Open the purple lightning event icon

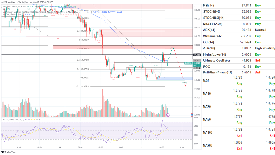(x=167, y=116)
